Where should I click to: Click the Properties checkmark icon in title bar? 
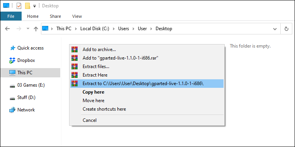pyautogui.click(x=19, y=6)
